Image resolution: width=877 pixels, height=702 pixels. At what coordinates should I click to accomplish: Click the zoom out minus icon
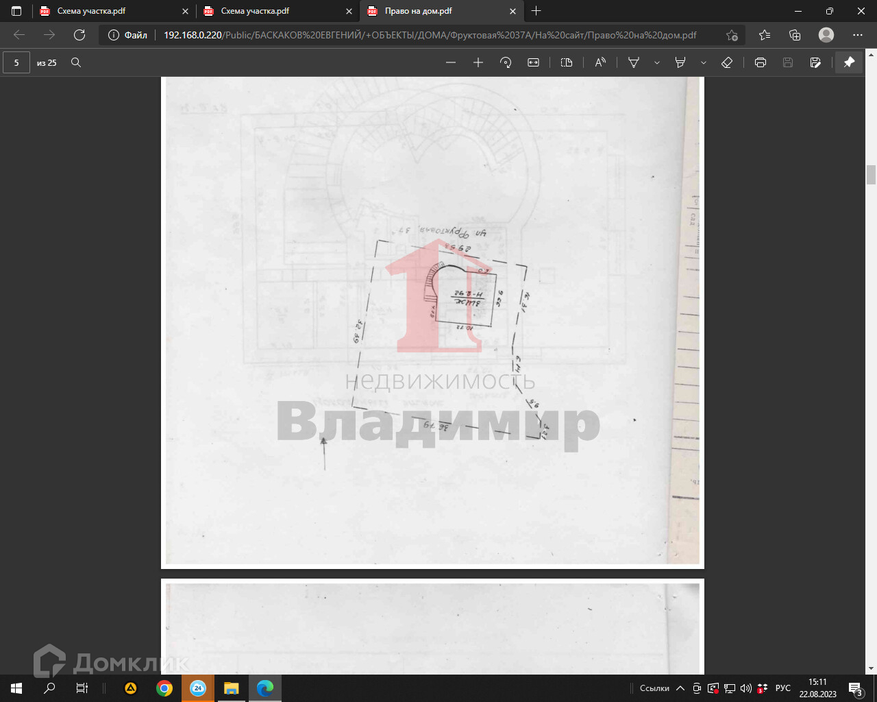coord(451,62)
